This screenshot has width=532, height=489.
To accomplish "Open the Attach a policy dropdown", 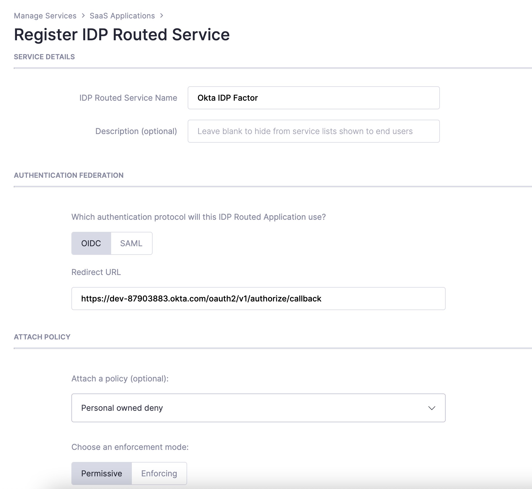I will [x=258, y=408].
